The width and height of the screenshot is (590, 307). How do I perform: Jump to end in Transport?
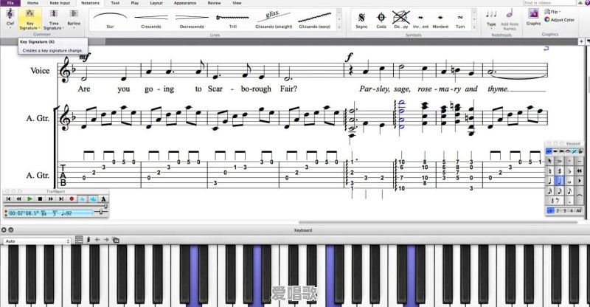tap(61, 199)
